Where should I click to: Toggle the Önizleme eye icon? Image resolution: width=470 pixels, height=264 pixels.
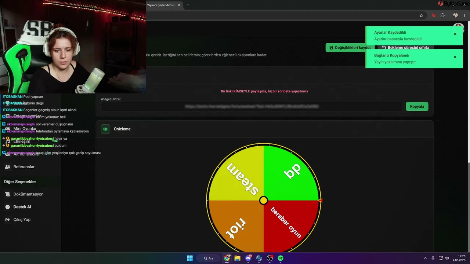coord(105,129)
